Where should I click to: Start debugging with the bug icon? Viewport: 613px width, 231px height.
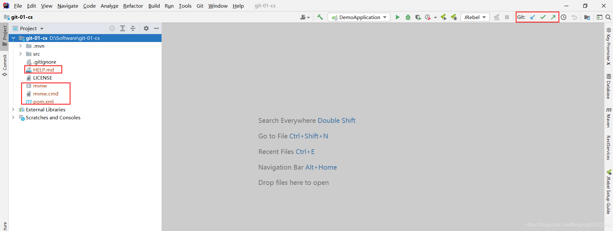point(408,17)
